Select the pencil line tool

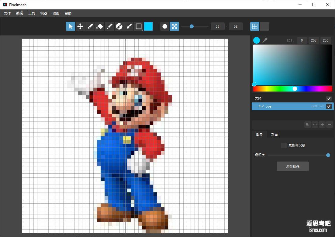point(109,26)
